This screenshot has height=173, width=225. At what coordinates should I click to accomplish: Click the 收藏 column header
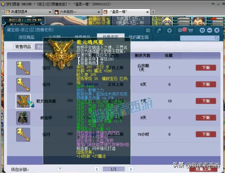[x=169, y=56]
